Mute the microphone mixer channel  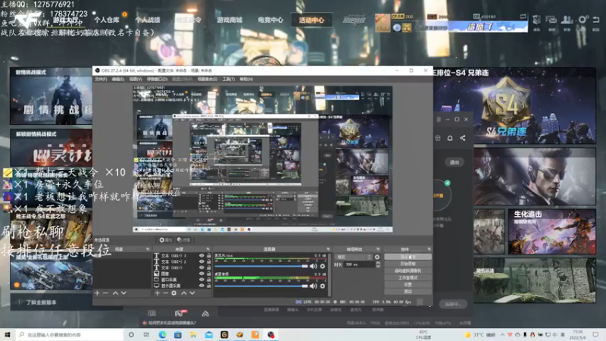click(314, 266)
